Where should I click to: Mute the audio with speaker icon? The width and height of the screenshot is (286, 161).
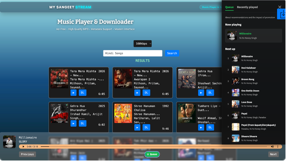pos(272,146)
